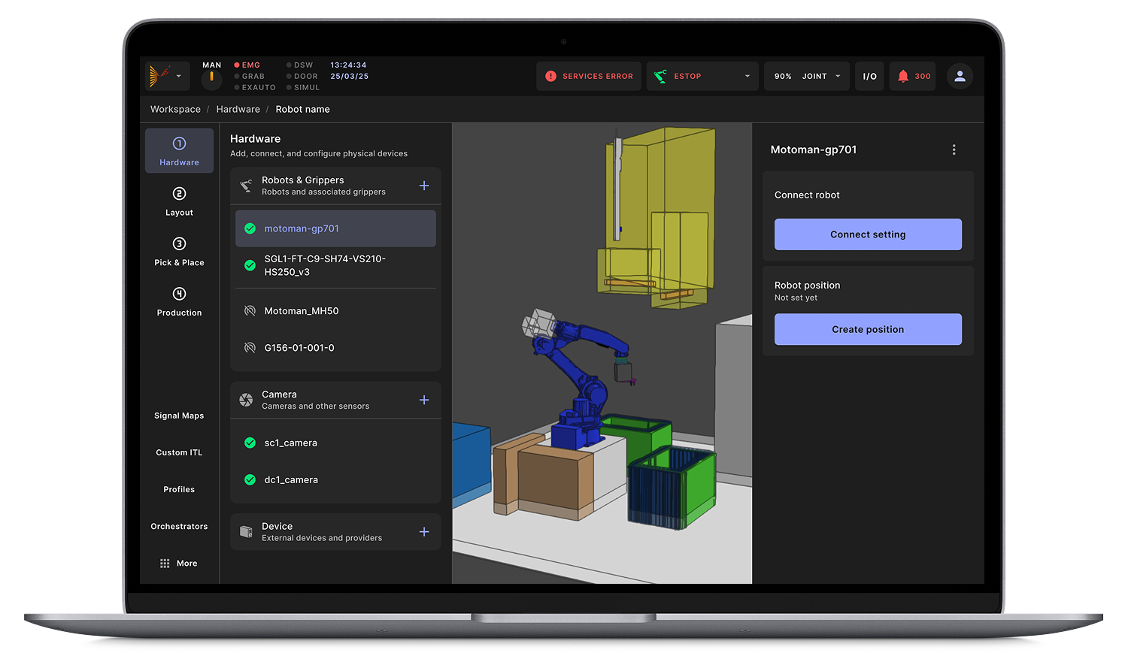Open the 90% JOINT speed dropdown

pyautogui.click(x=838, y=76)
